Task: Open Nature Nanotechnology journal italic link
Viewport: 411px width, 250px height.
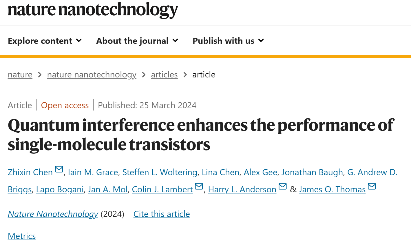Action: [x=53, y=214]
